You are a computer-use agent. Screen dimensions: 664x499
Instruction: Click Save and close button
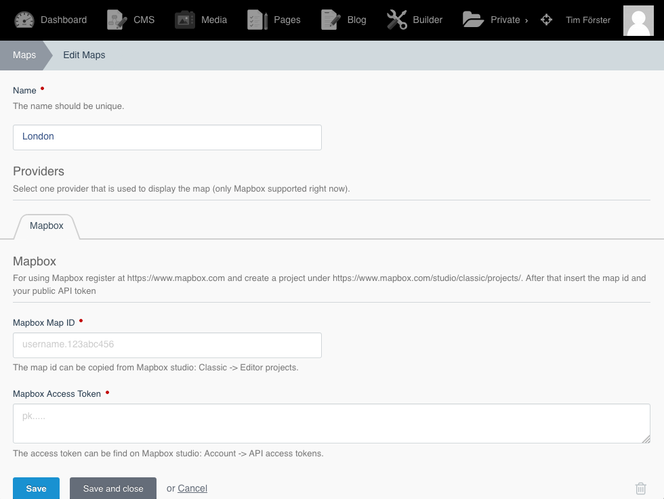click(113, 488)
